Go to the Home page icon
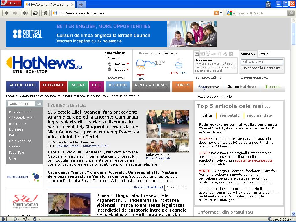296x222 pixels. coord(45,13)
